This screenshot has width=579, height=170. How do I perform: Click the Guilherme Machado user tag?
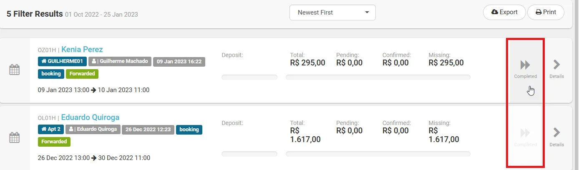[x=119, y=62]
